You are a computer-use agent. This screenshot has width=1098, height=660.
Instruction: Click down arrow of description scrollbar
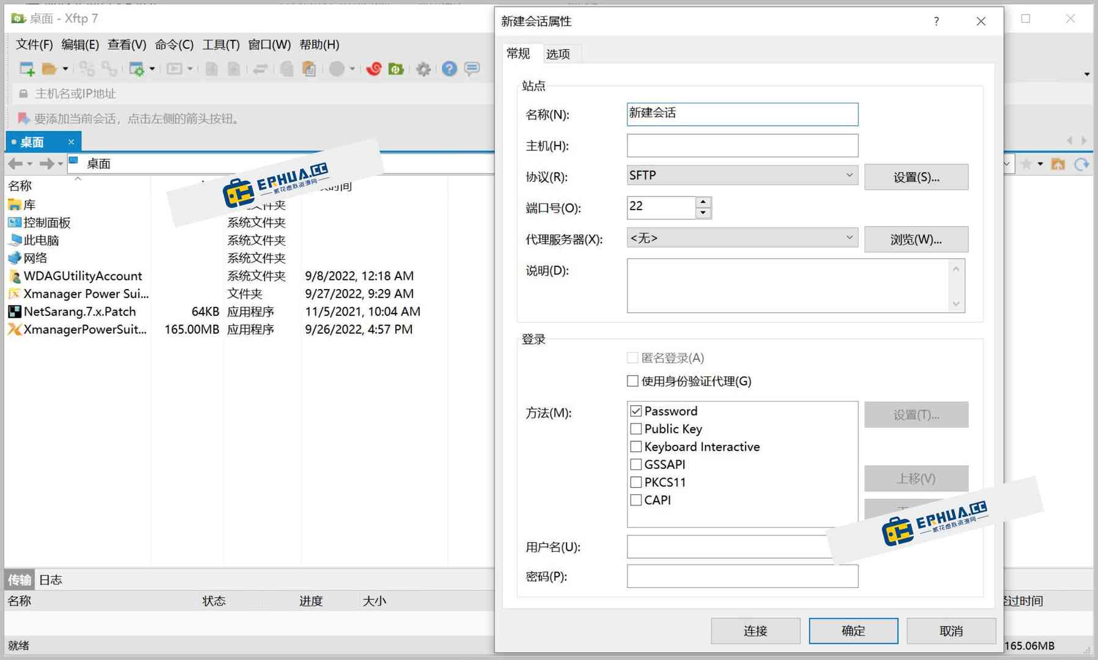tap(956, 304)
